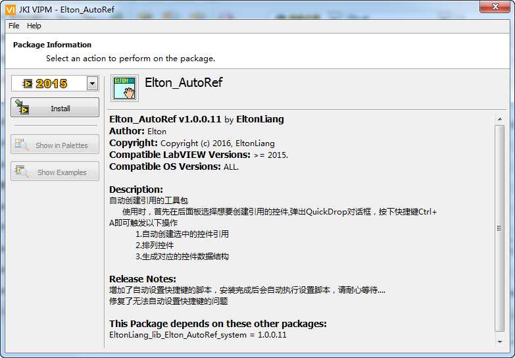Click the Show Examples button label

[62, 172]
